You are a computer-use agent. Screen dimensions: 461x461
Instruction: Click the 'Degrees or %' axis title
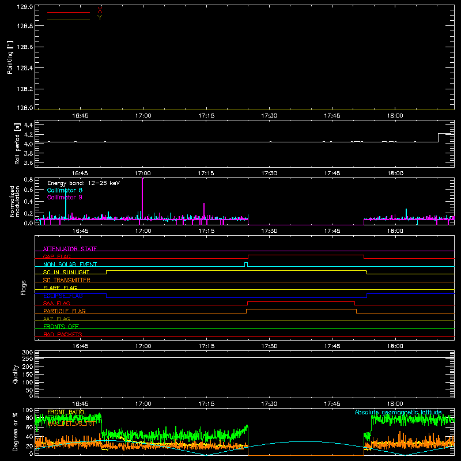tap(16, 432)
